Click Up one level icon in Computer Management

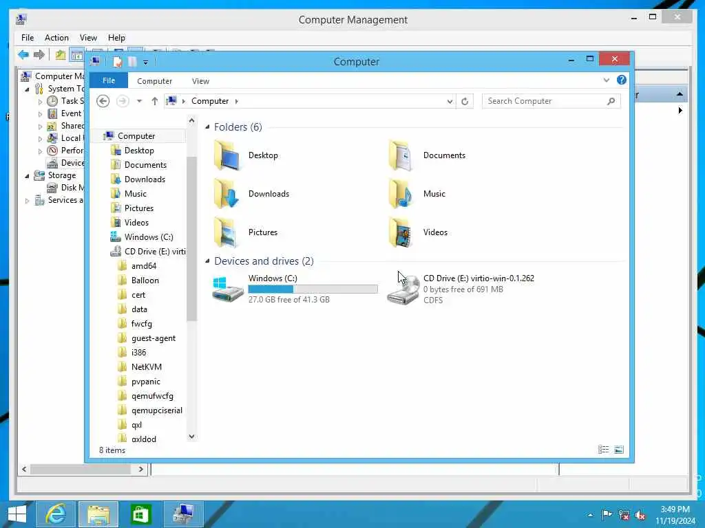pos(60,55)
